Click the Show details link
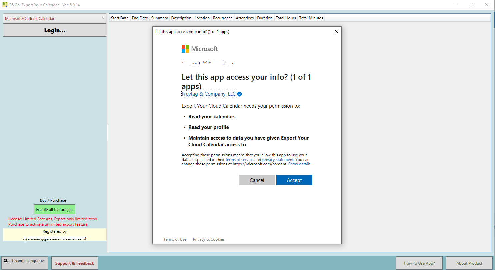This screenshot has width=495, height=270. click(299, 164)
